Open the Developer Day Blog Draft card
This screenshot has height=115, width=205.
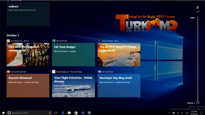click(x=119, y=85)
